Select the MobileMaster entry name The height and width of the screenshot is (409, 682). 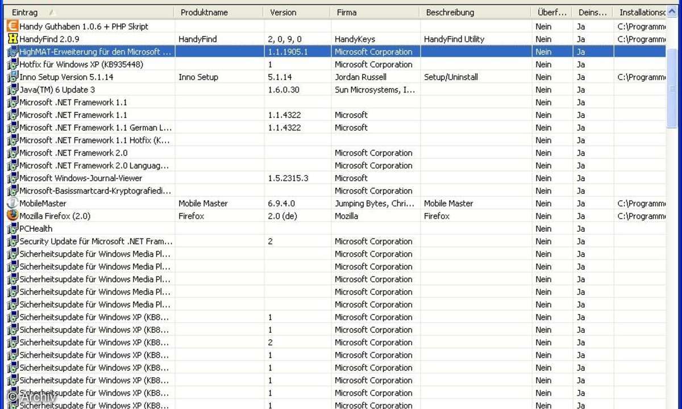click(43, 203)
